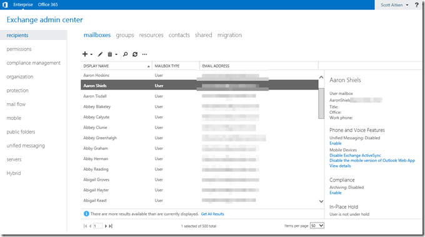Switch to migration tab
Viewport: 425px width, 237px height.
(x=229, y=35)
